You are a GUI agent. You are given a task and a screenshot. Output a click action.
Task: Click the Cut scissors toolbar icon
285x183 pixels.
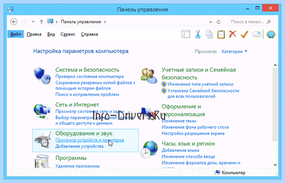click(198, 34)
